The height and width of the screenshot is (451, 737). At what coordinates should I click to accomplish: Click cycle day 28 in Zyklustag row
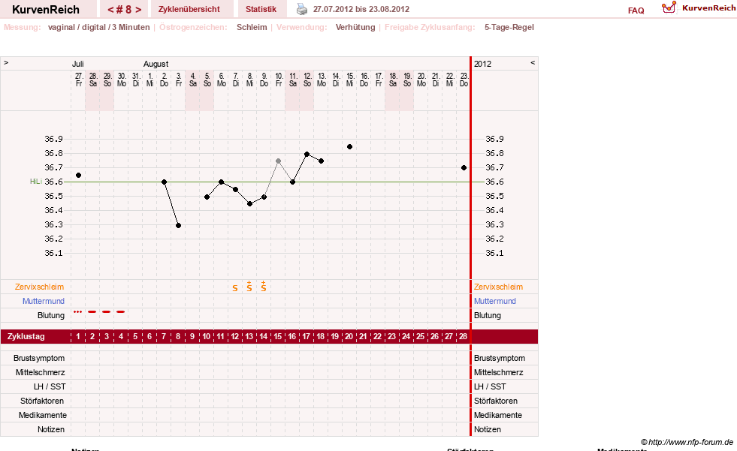pyautogui.click(x=464, y=336)
